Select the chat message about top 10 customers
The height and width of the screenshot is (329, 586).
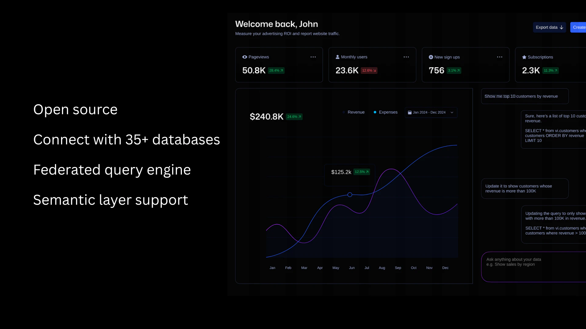tap(524, 96)
